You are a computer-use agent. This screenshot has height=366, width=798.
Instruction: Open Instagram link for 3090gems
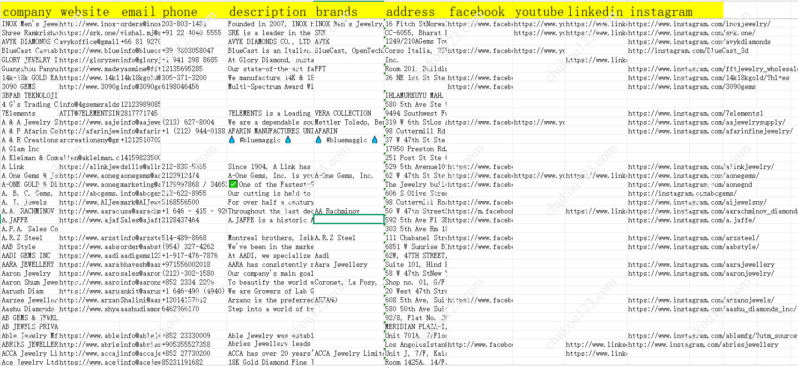click(692, 87)
